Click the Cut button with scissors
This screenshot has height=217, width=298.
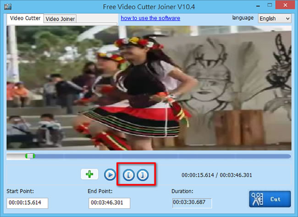[x=270, y=199]
